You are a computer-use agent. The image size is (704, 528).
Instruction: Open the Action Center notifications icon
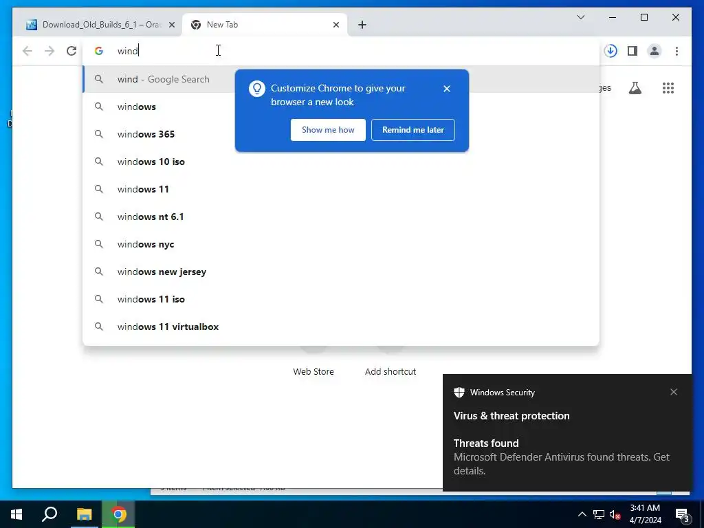point(682,515)
